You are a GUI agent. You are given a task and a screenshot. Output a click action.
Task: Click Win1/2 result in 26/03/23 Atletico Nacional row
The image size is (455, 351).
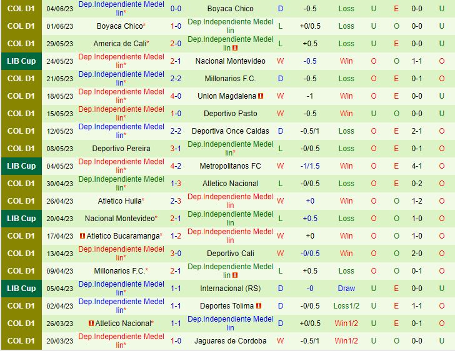346,323
